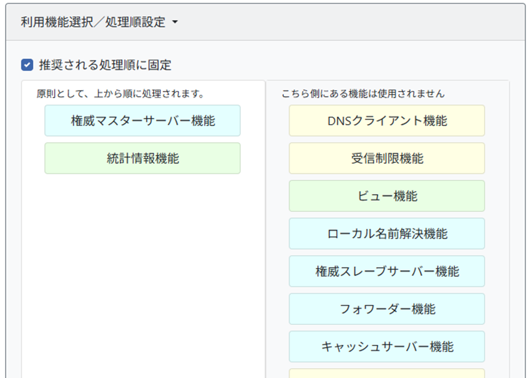Click blank space in the panel header bar

[349, 22]
